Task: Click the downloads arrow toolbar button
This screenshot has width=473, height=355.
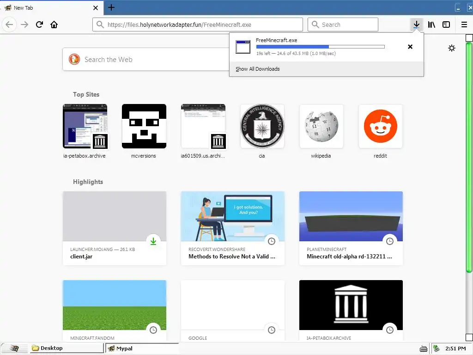Action: click(x=416, y=24)
